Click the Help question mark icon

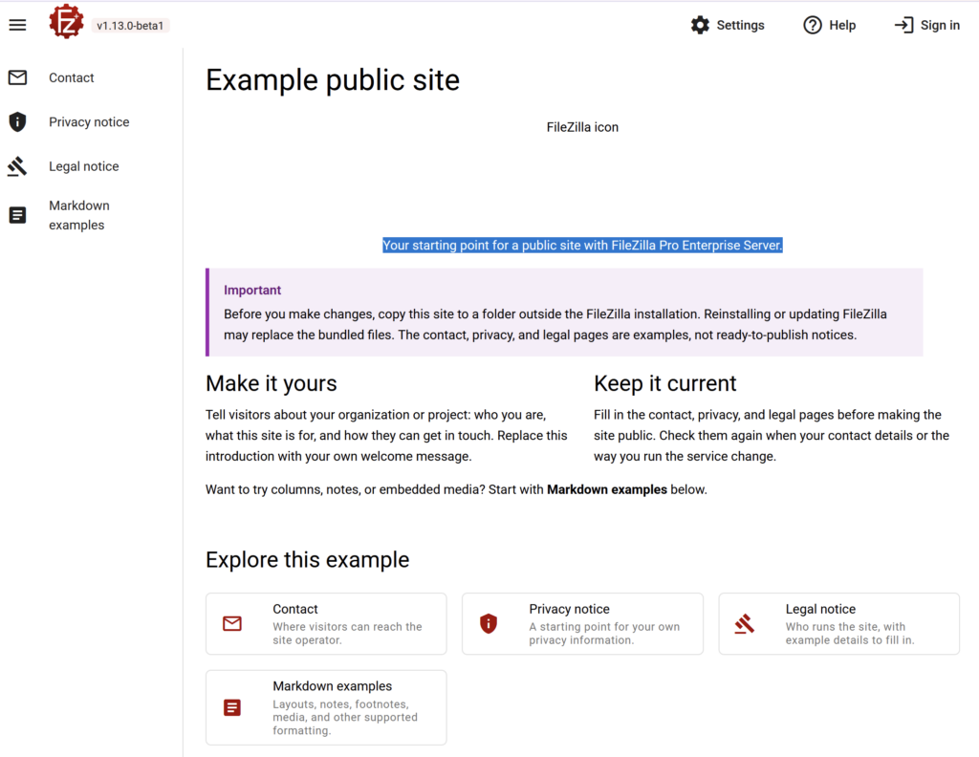point(813,25)
